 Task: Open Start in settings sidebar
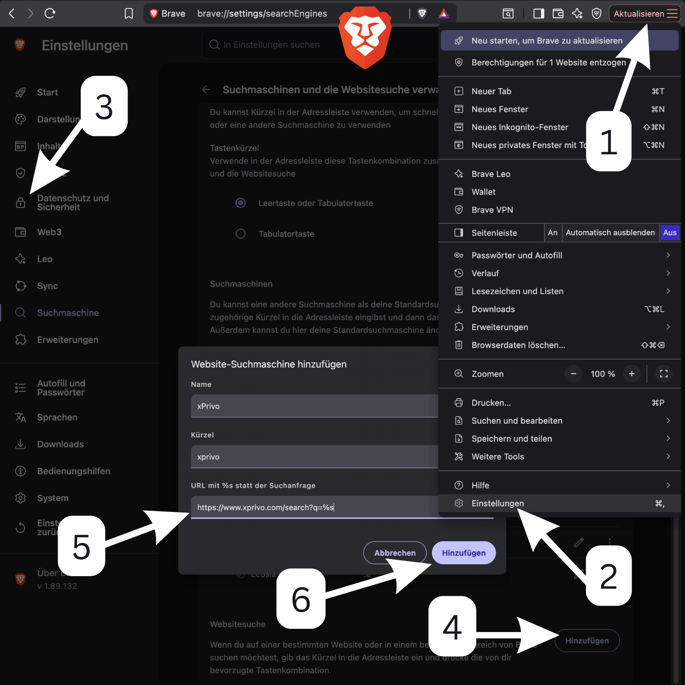(47, 92)
